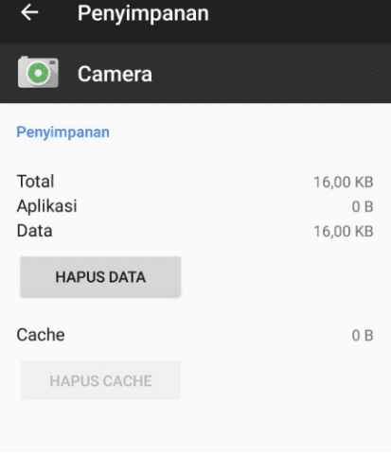Select the Total storage row label
Screen dimensions: 391x473
[35, 182]
